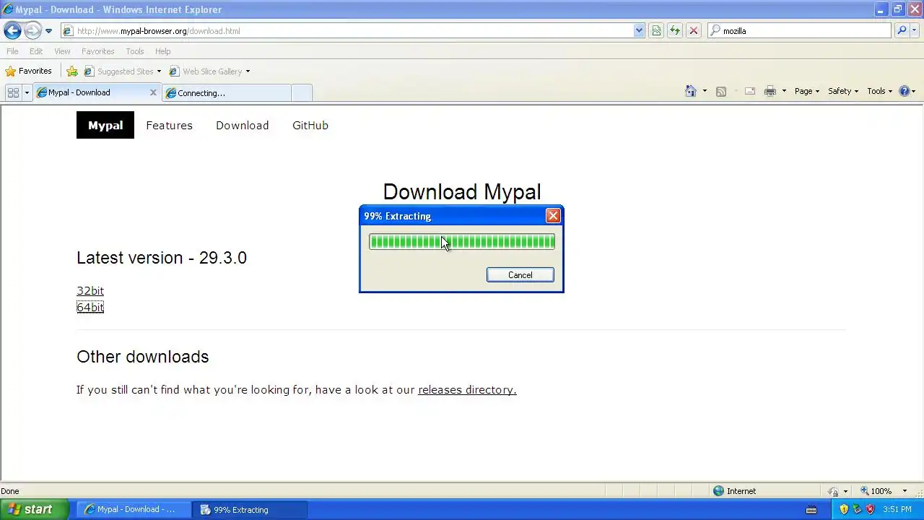Click the browser Forward arrow button

32,30
